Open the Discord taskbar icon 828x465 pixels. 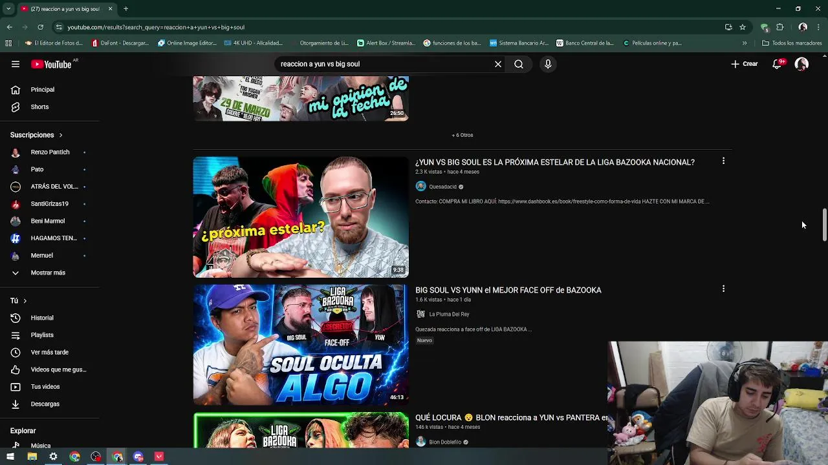click(138, 457)
